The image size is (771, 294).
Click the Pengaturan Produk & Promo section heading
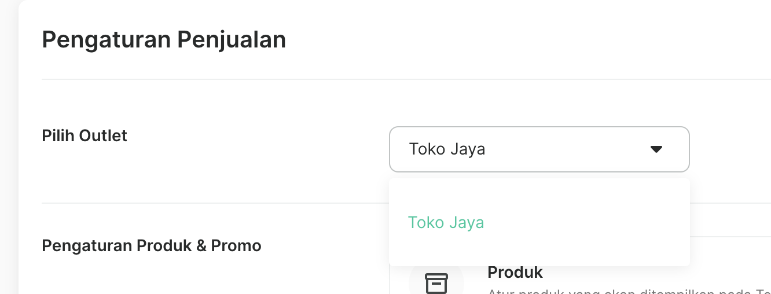[152, 245]
